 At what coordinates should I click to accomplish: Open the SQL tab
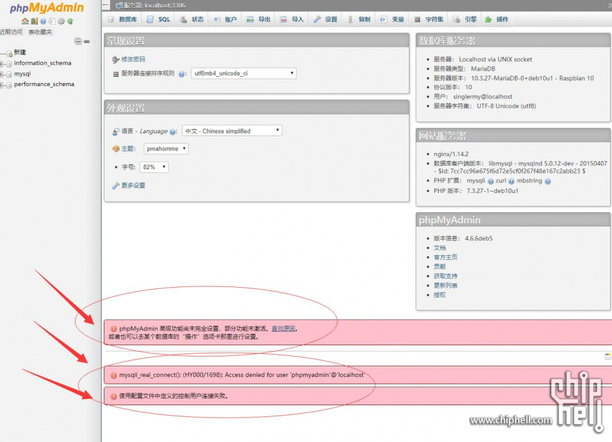tap(158, 19)
